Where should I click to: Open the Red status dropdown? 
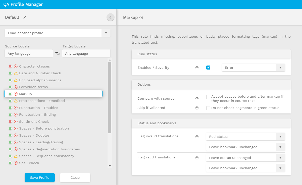pyautogui.click(x=245, y=137)
